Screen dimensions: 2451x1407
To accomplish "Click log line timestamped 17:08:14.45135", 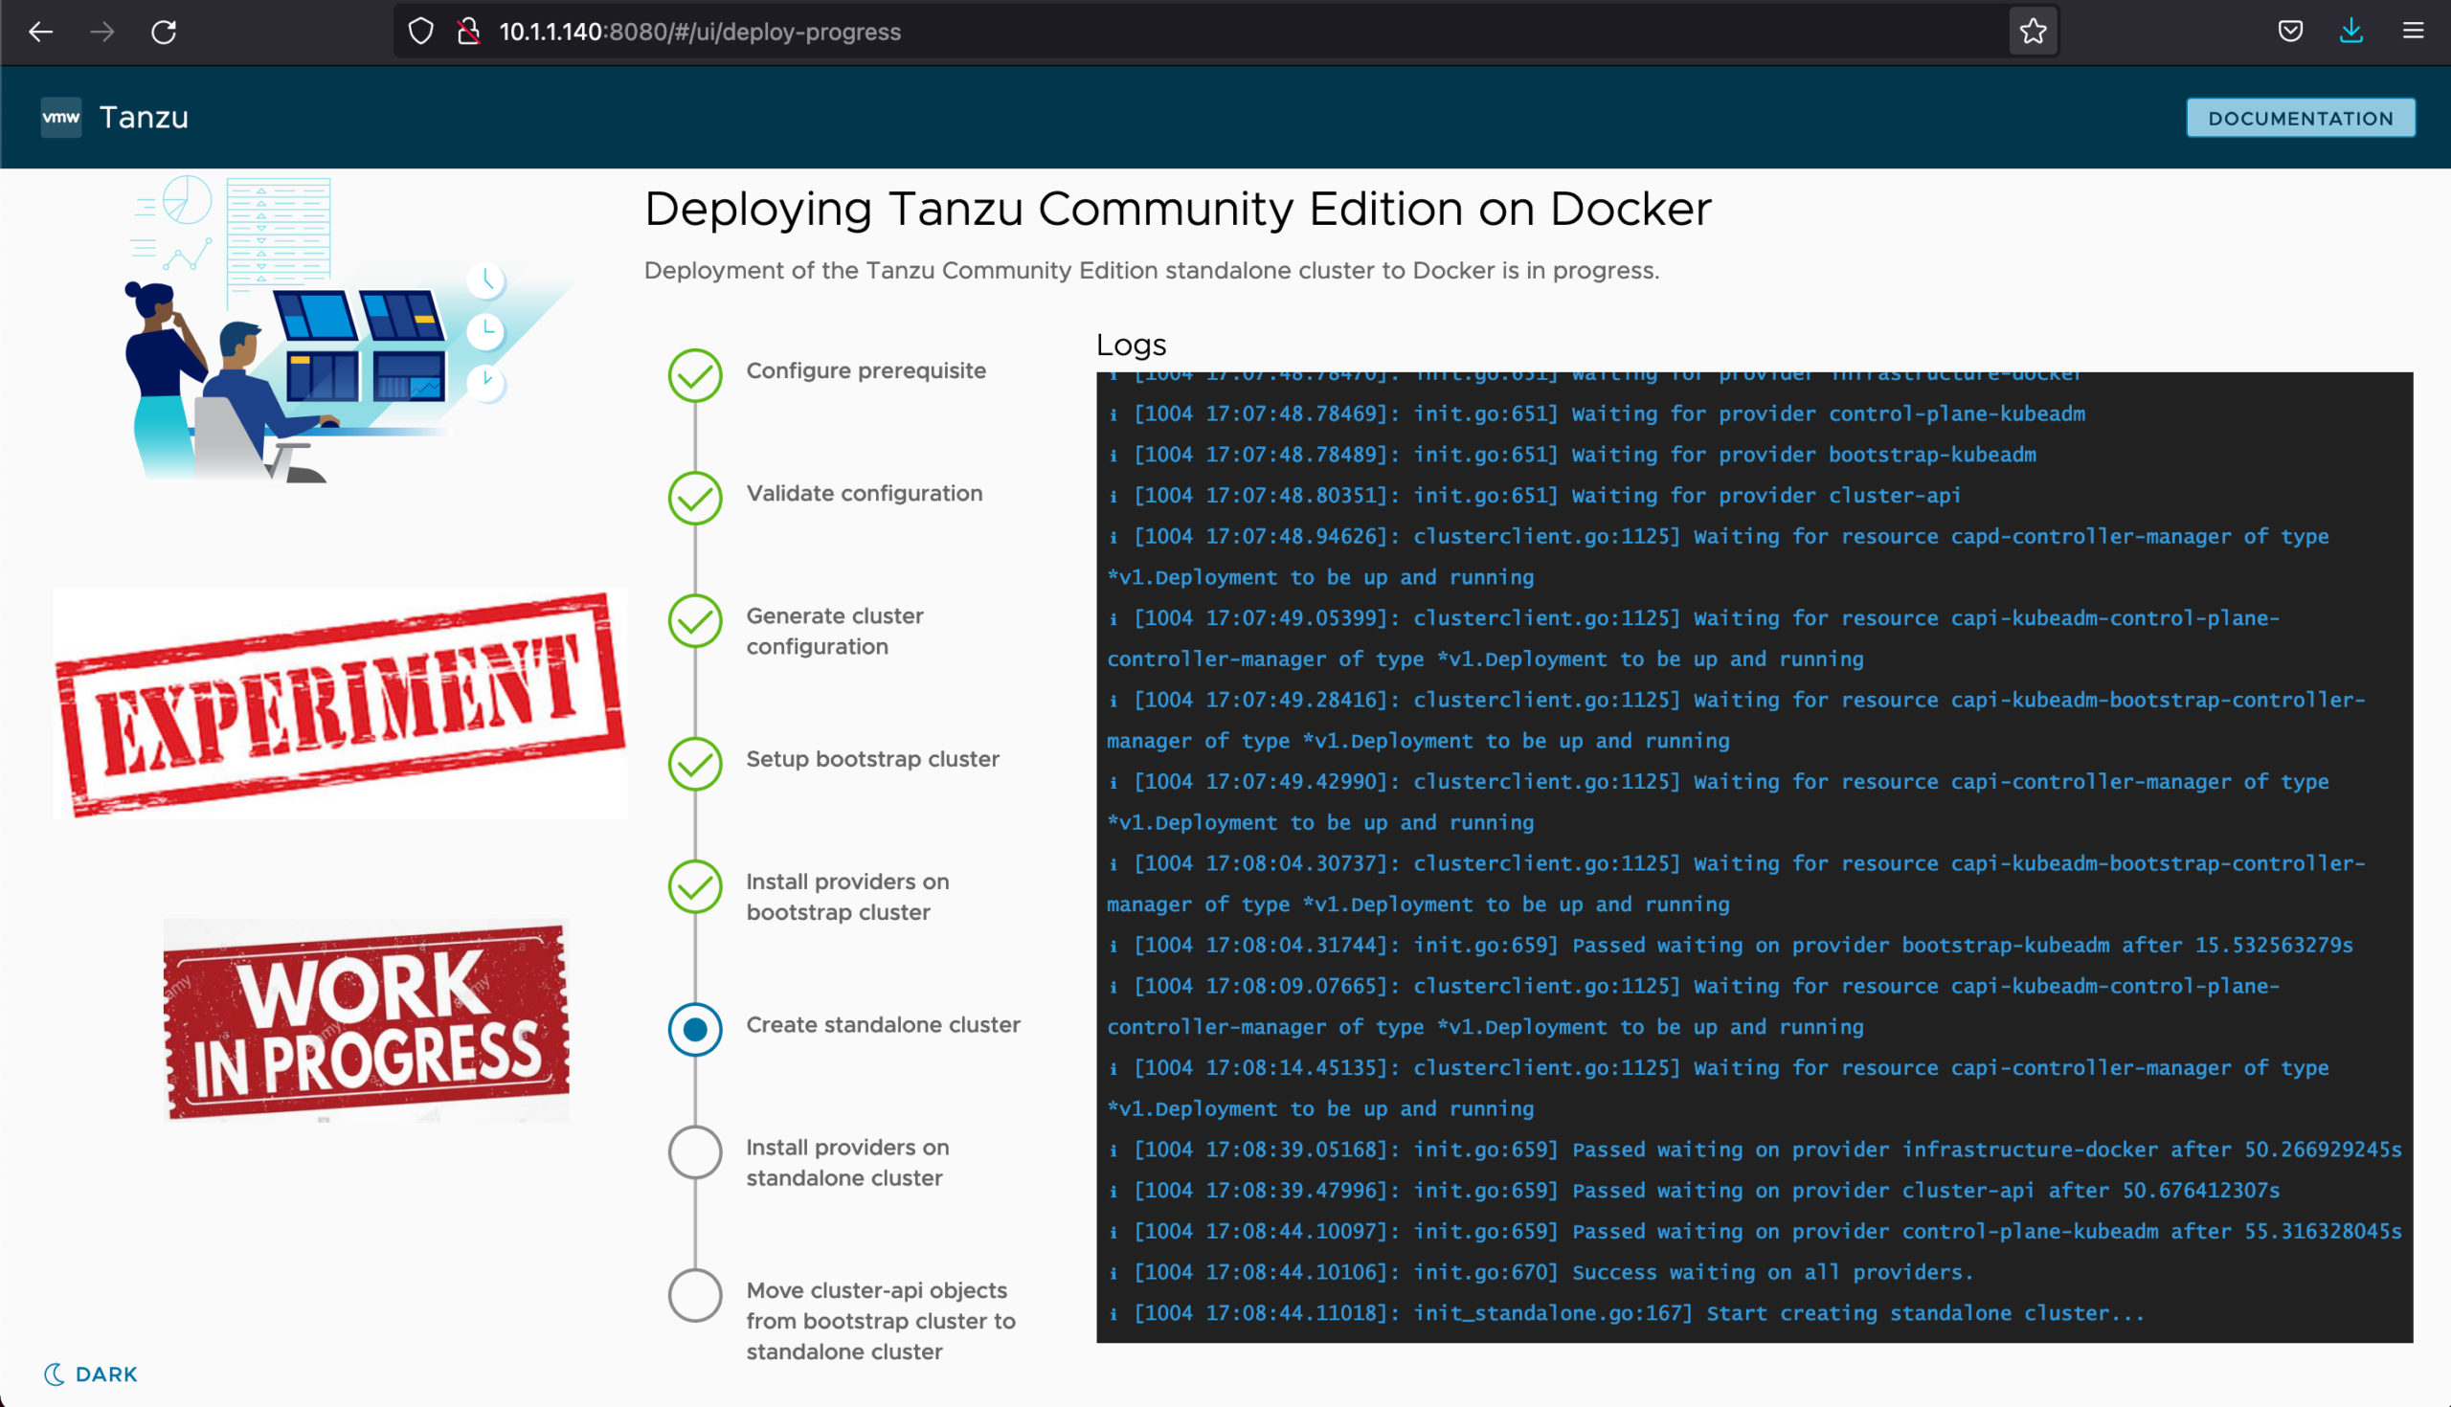I will (1719, 1088).
